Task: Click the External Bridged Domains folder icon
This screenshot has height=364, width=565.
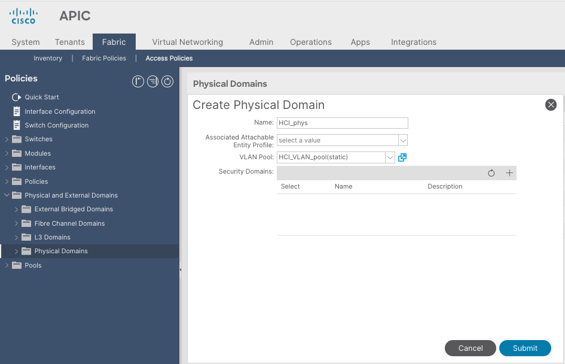Action: (x=26, y=209)
